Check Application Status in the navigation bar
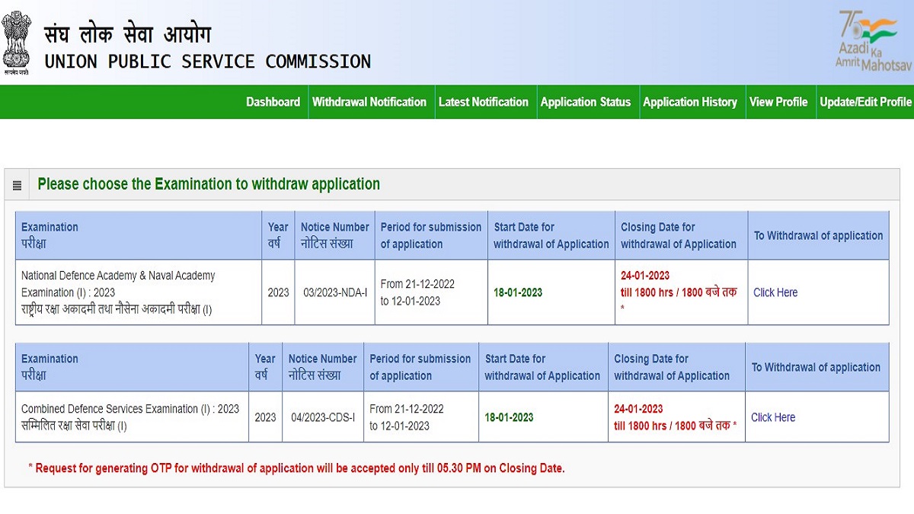Viewport: 914px width, 514px height. pos(586,102)
